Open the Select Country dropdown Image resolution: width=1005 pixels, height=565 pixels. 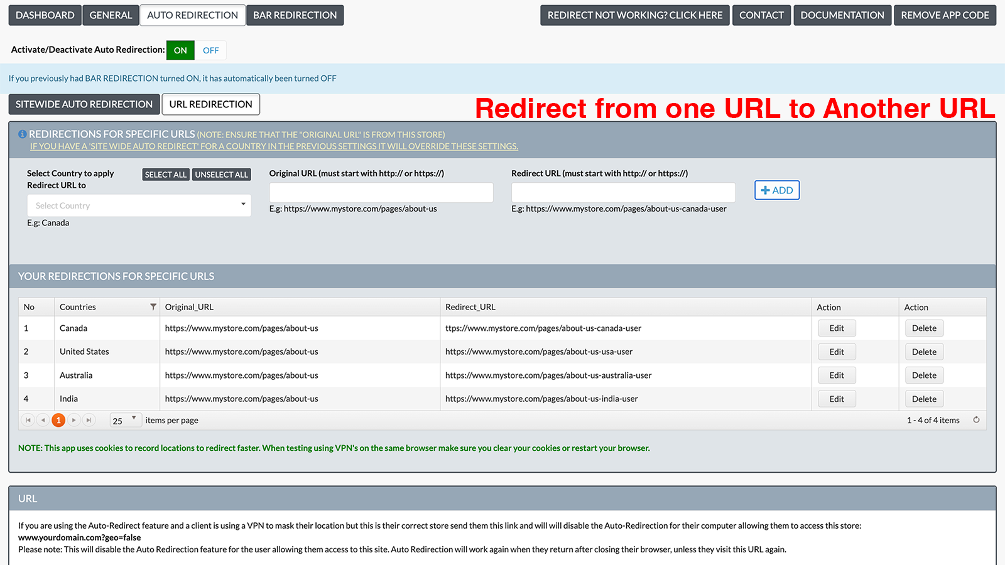coord(138,205)
